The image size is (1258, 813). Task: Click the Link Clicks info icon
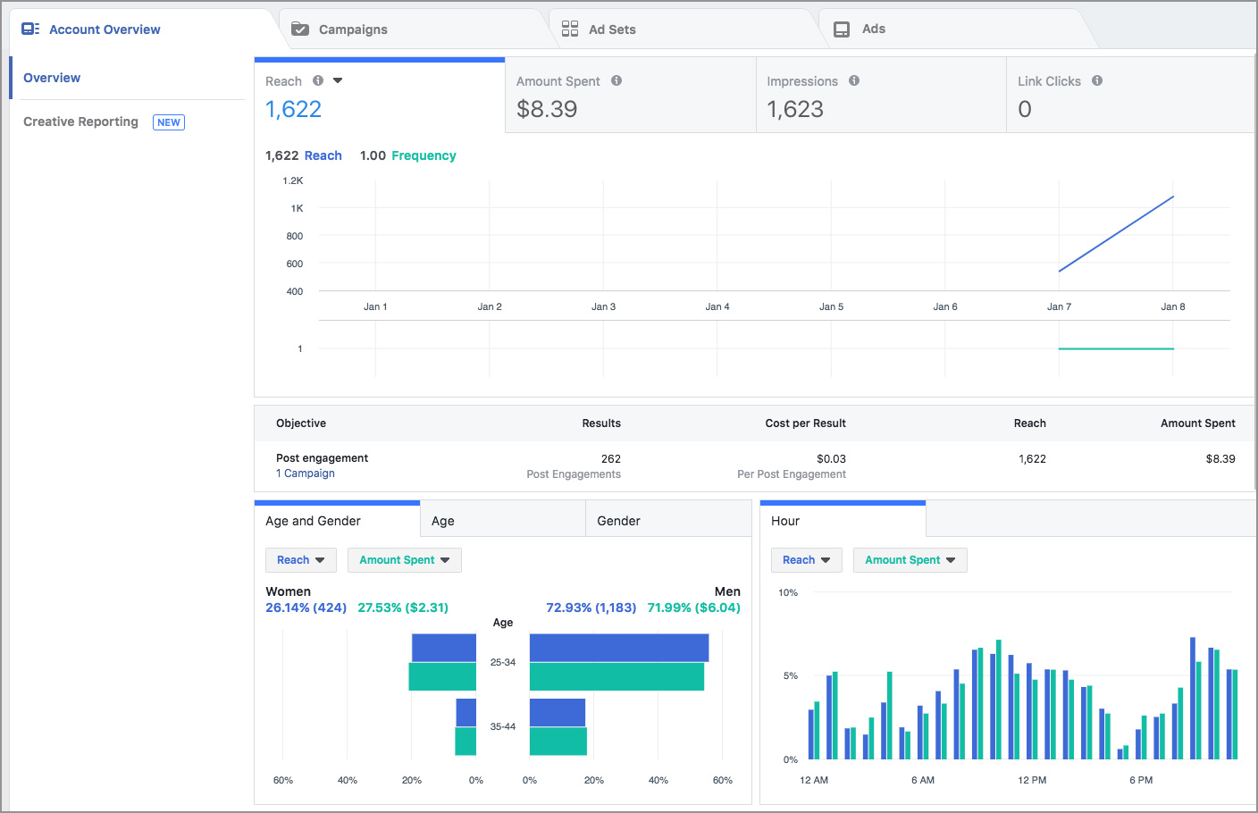[x=1097, y=80]
